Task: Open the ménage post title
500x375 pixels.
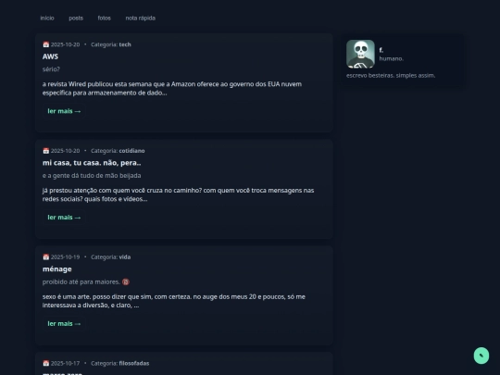Action: pyautogui.click(x=57, y=269)
